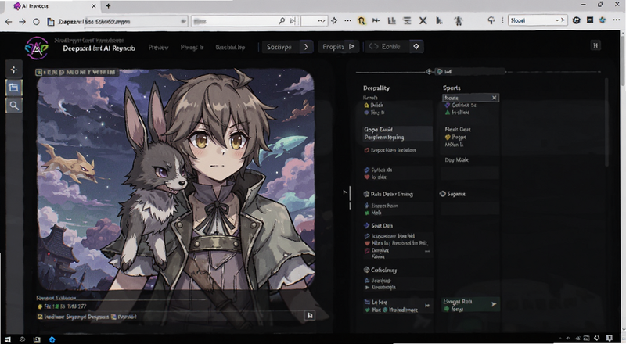626x344 pixels.
Task: Click the red heart item
Action: click(x=375, y=177)
